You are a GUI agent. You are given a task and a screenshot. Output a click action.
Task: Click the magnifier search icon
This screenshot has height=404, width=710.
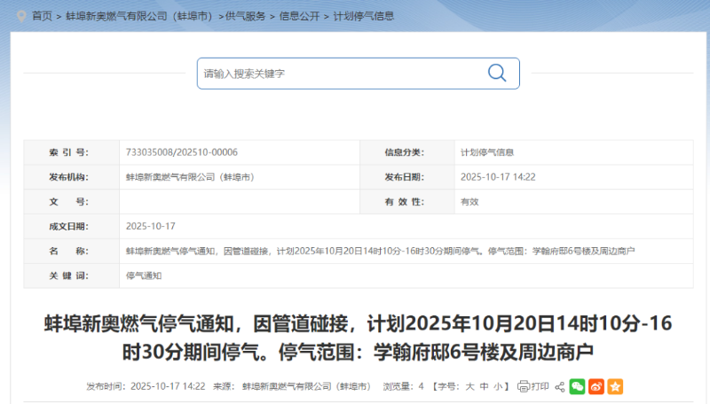pos(497,73)
